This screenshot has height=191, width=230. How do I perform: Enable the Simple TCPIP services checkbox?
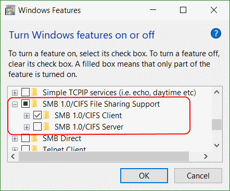25,92
